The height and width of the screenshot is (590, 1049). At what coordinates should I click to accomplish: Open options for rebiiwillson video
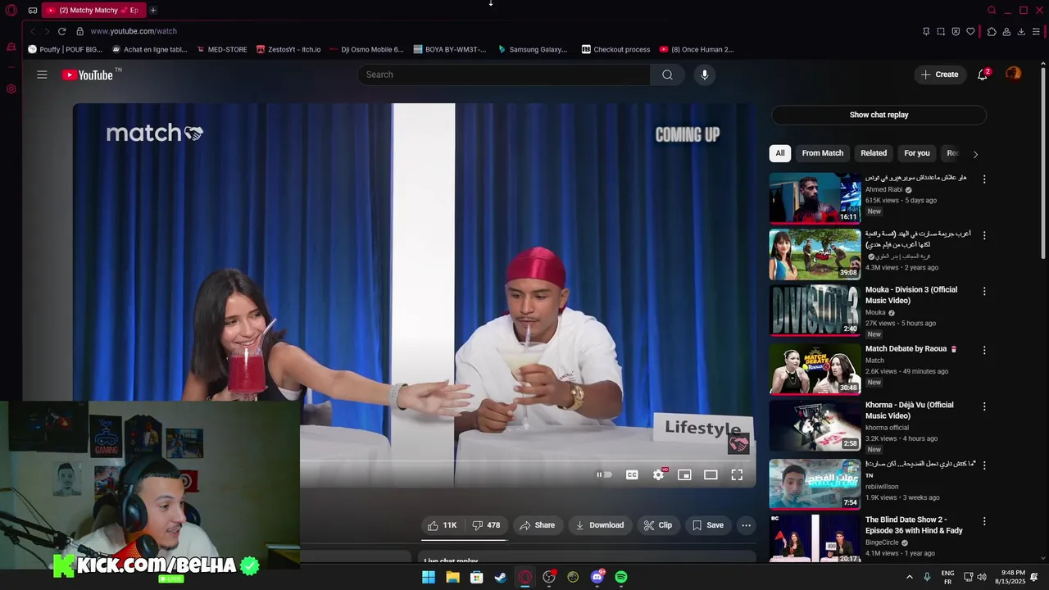coord(984,465)
